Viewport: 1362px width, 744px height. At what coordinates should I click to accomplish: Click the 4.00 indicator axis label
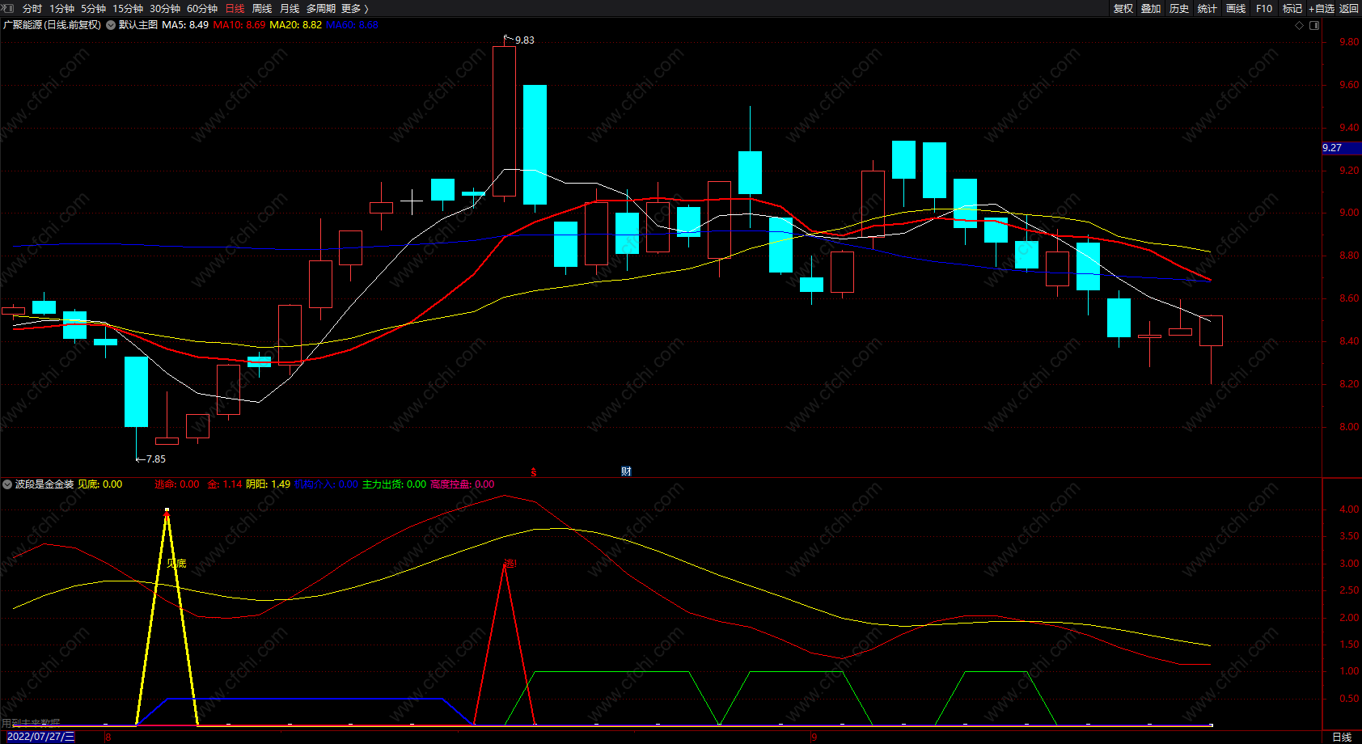(x=1349, y=509)
